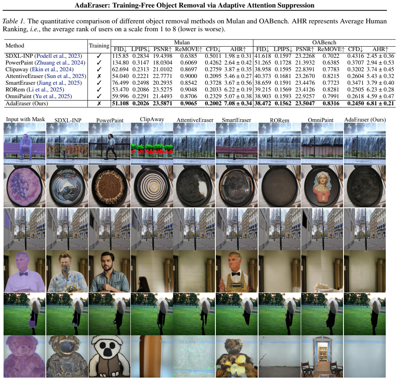The image size is (398, 380).
Task: Click the Input with Mask man-on-bench thumbnail
Action: tap(25, 144)
